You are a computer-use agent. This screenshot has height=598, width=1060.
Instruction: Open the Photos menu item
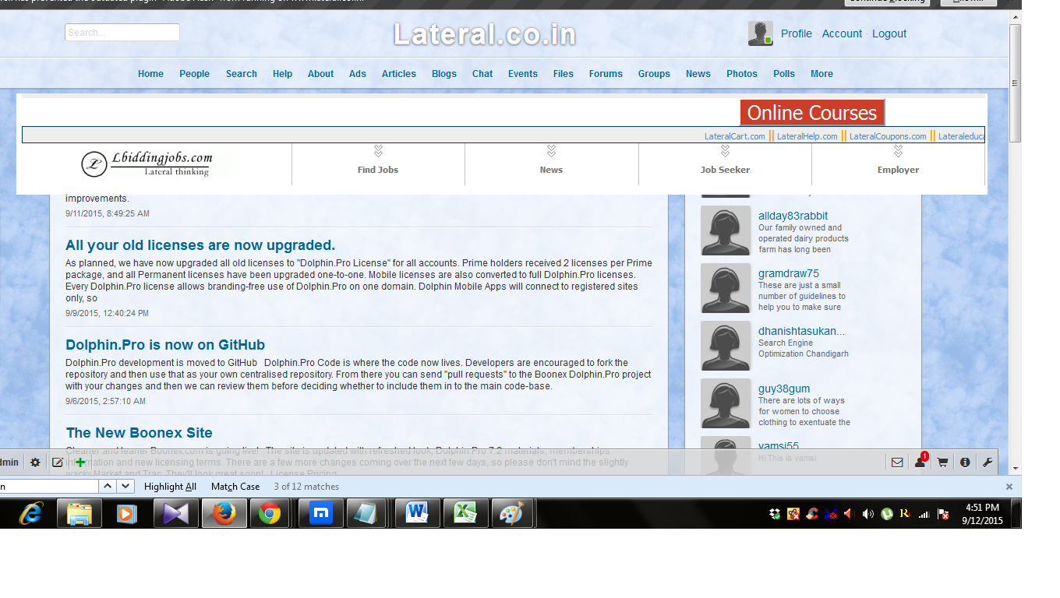tap(742, 74)
